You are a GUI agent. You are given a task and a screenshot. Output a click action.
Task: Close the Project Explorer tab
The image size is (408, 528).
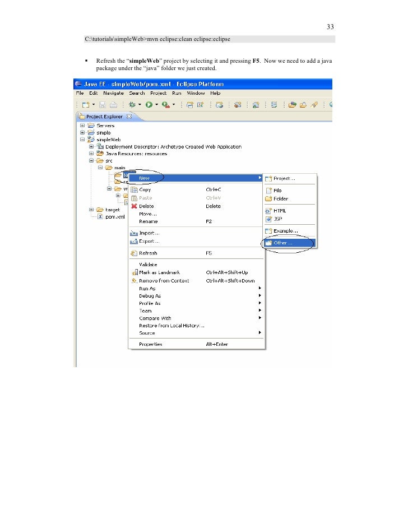click(129, 117)
